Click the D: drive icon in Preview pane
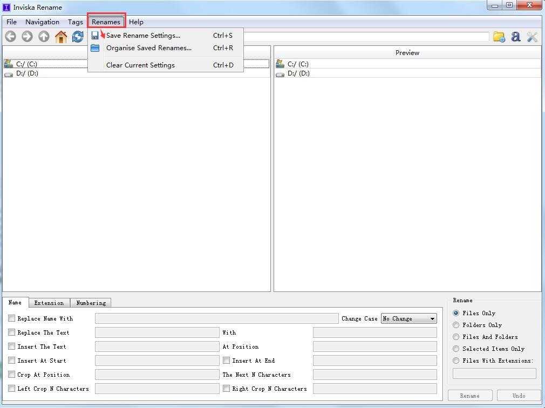Screen dimensions: 545x408 280,74
